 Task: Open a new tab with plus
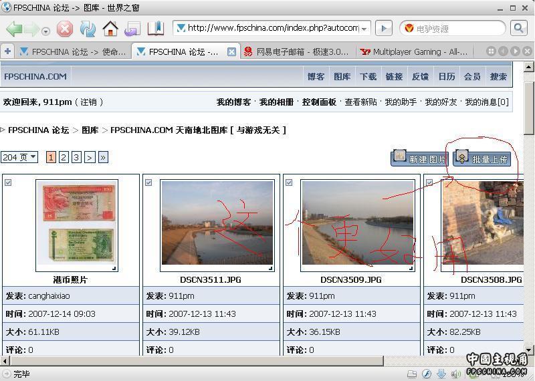[x=7, y=51]
